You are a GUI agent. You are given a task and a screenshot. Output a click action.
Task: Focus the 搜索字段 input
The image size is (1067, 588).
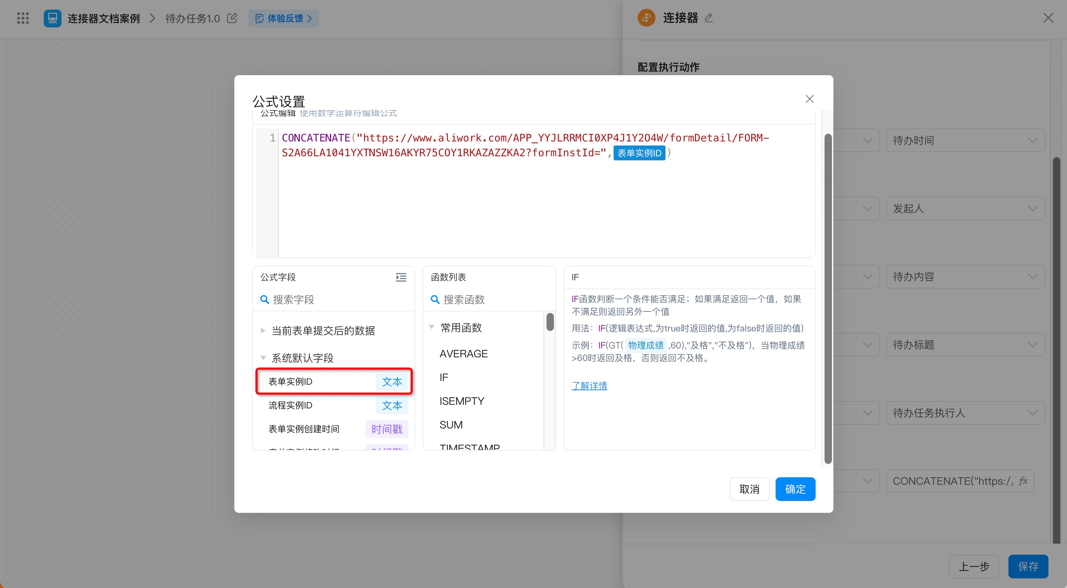[333, 299]
